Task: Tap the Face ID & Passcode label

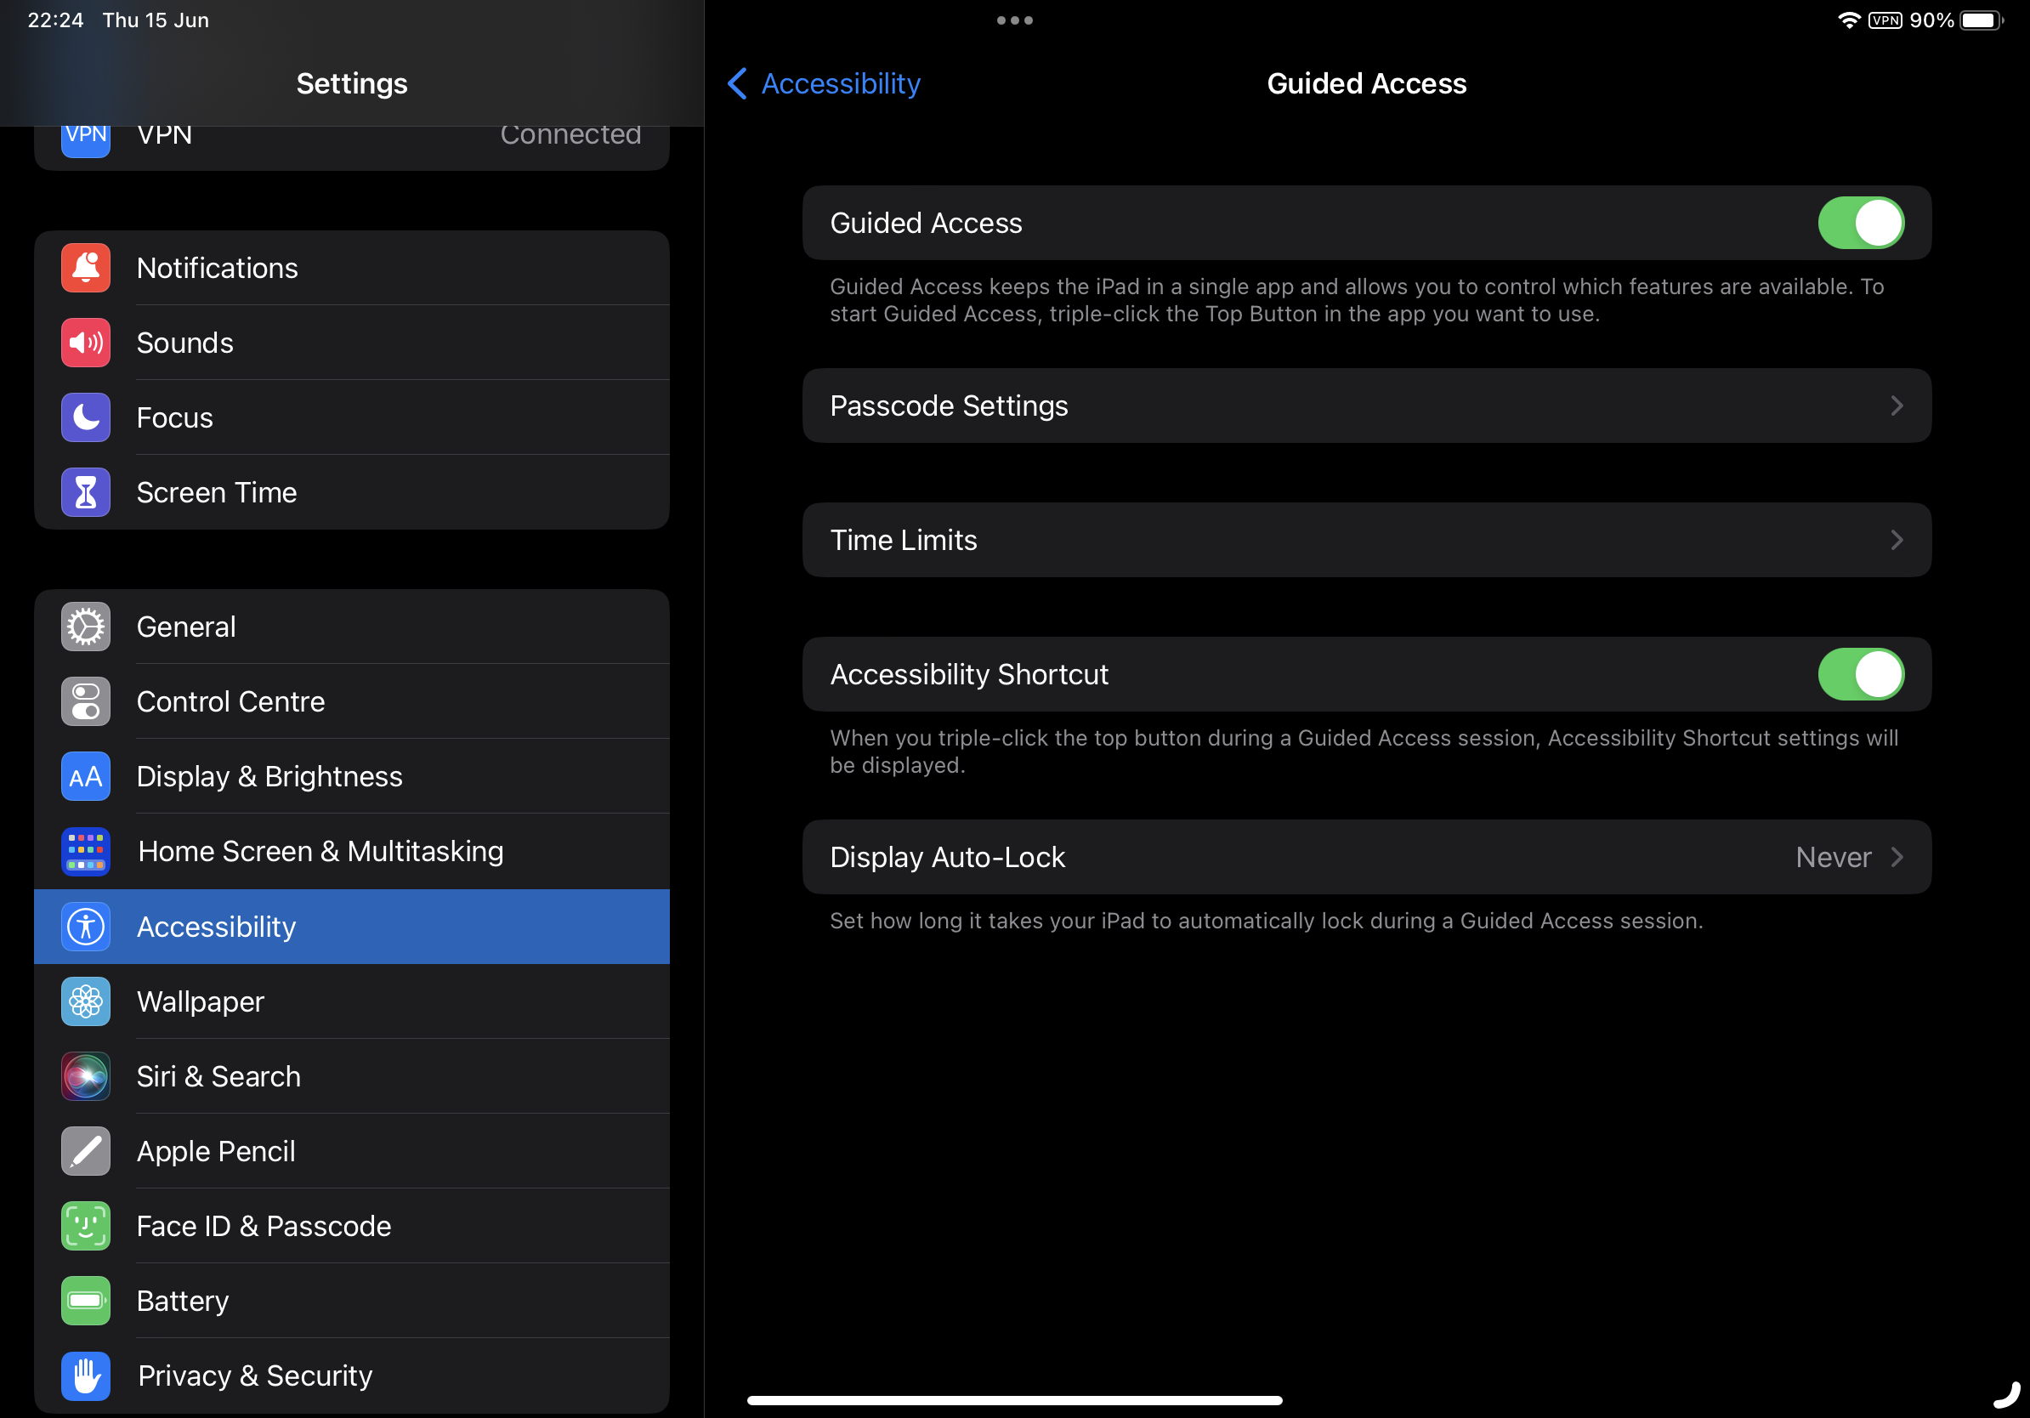Action: (264, 1226)
